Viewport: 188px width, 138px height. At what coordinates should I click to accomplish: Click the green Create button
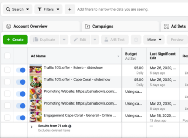(x=15, y=40)
